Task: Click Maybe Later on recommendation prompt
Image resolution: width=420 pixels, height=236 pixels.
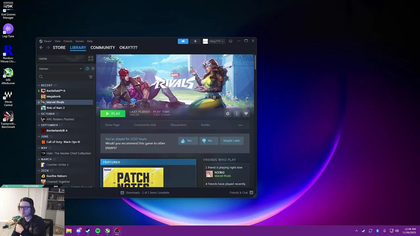Action: (x=232, y=141)
